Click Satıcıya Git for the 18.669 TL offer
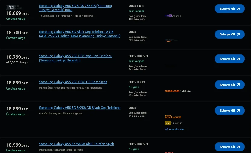The width and height of the screenshot is (251, 153). pyautogui.click(x=230, y=9)
